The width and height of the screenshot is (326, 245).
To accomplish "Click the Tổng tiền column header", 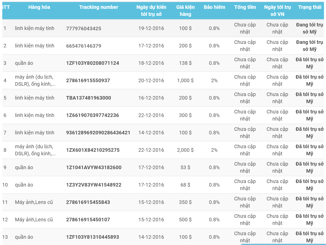I will [245, 7].
